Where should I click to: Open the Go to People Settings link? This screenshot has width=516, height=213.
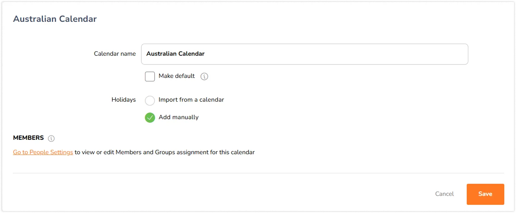click(43, 152)
